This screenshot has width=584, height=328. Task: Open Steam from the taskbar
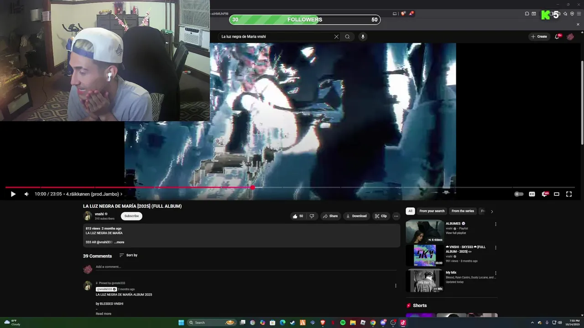click(x=292, y=323)
